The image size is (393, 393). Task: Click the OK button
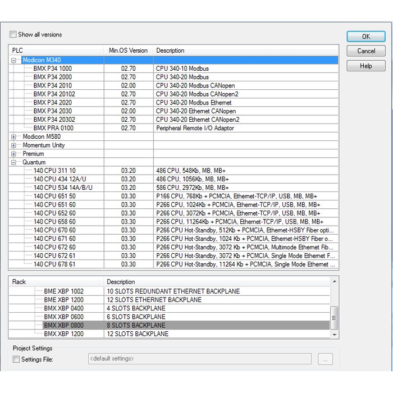pyautogui.click(x=365, y=36)
